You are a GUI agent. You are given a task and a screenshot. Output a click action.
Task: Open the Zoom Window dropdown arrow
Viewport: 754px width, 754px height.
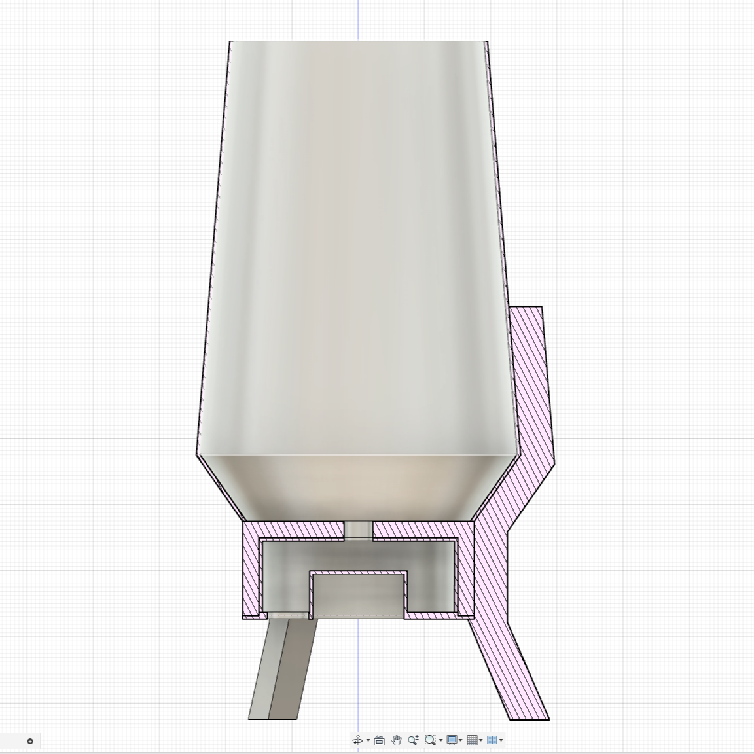tap(441, 740)
